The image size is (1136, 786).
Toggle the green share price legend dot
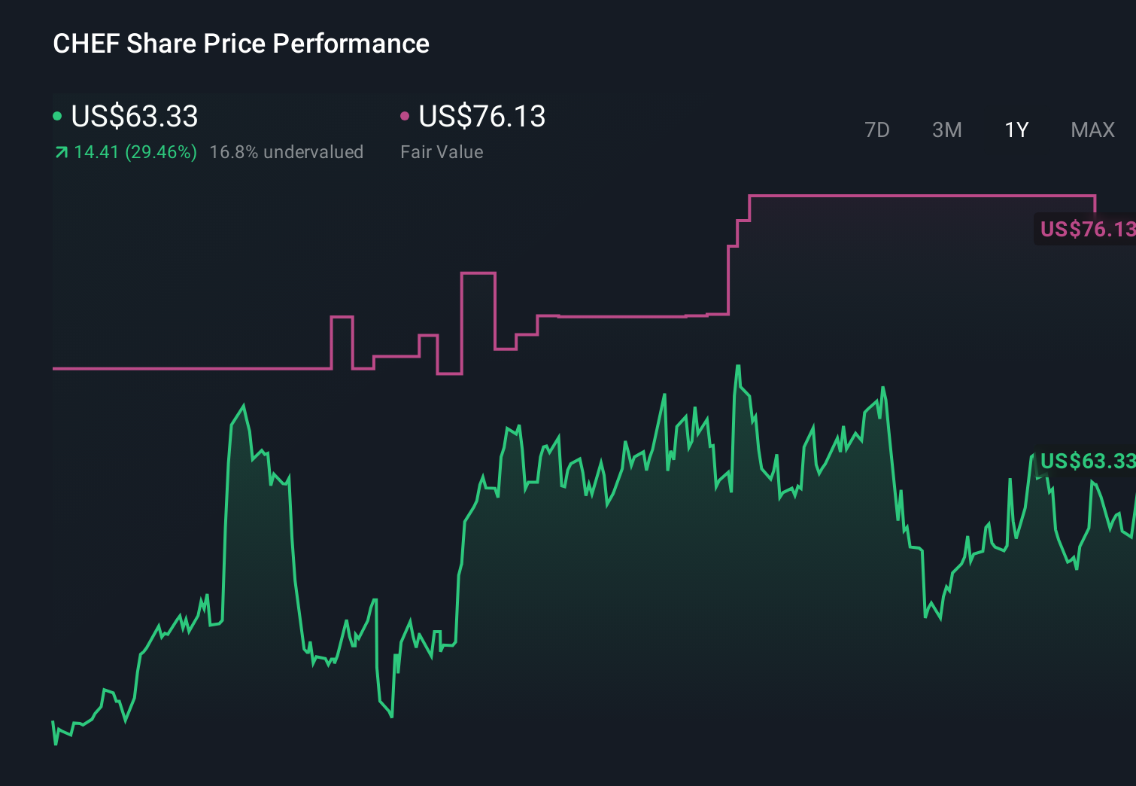pyautogui.click(x=57, y=115)
